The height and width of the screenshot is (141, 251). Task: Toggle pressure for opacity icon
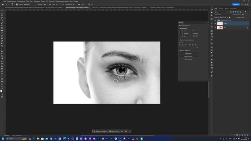(x=50, y=4)
